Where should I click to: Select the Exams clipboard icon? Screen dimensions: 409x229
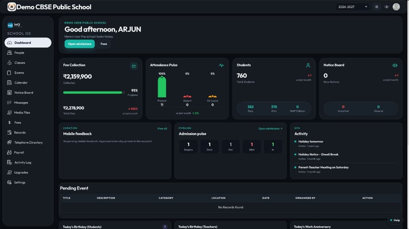[x=10, y=73]
